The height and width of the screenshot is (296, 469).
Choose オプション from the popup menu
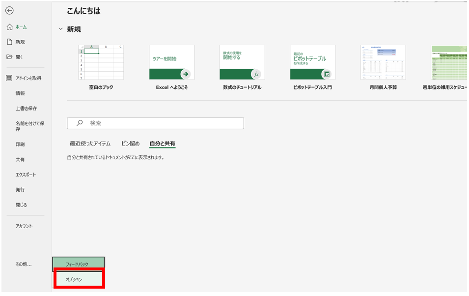tap(79, 279)
